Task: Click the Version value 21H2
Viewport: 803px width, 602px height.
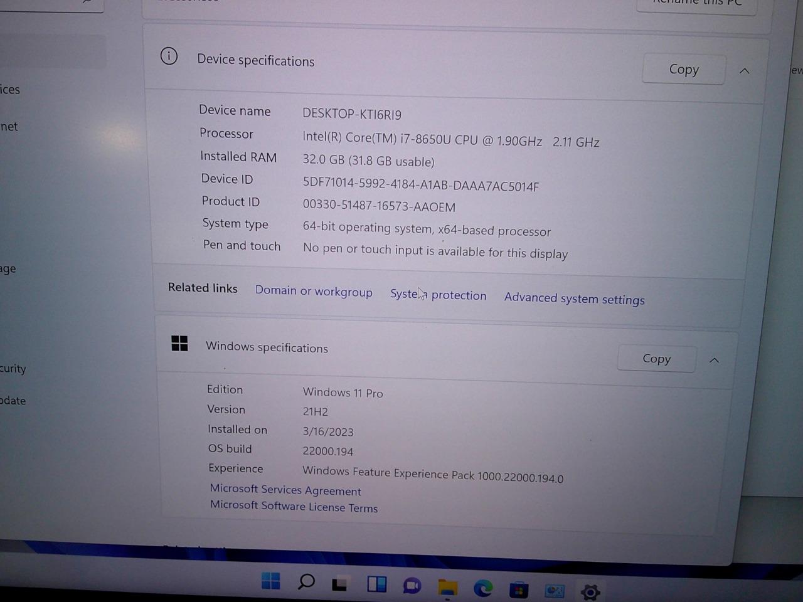Action: (316, 412)
